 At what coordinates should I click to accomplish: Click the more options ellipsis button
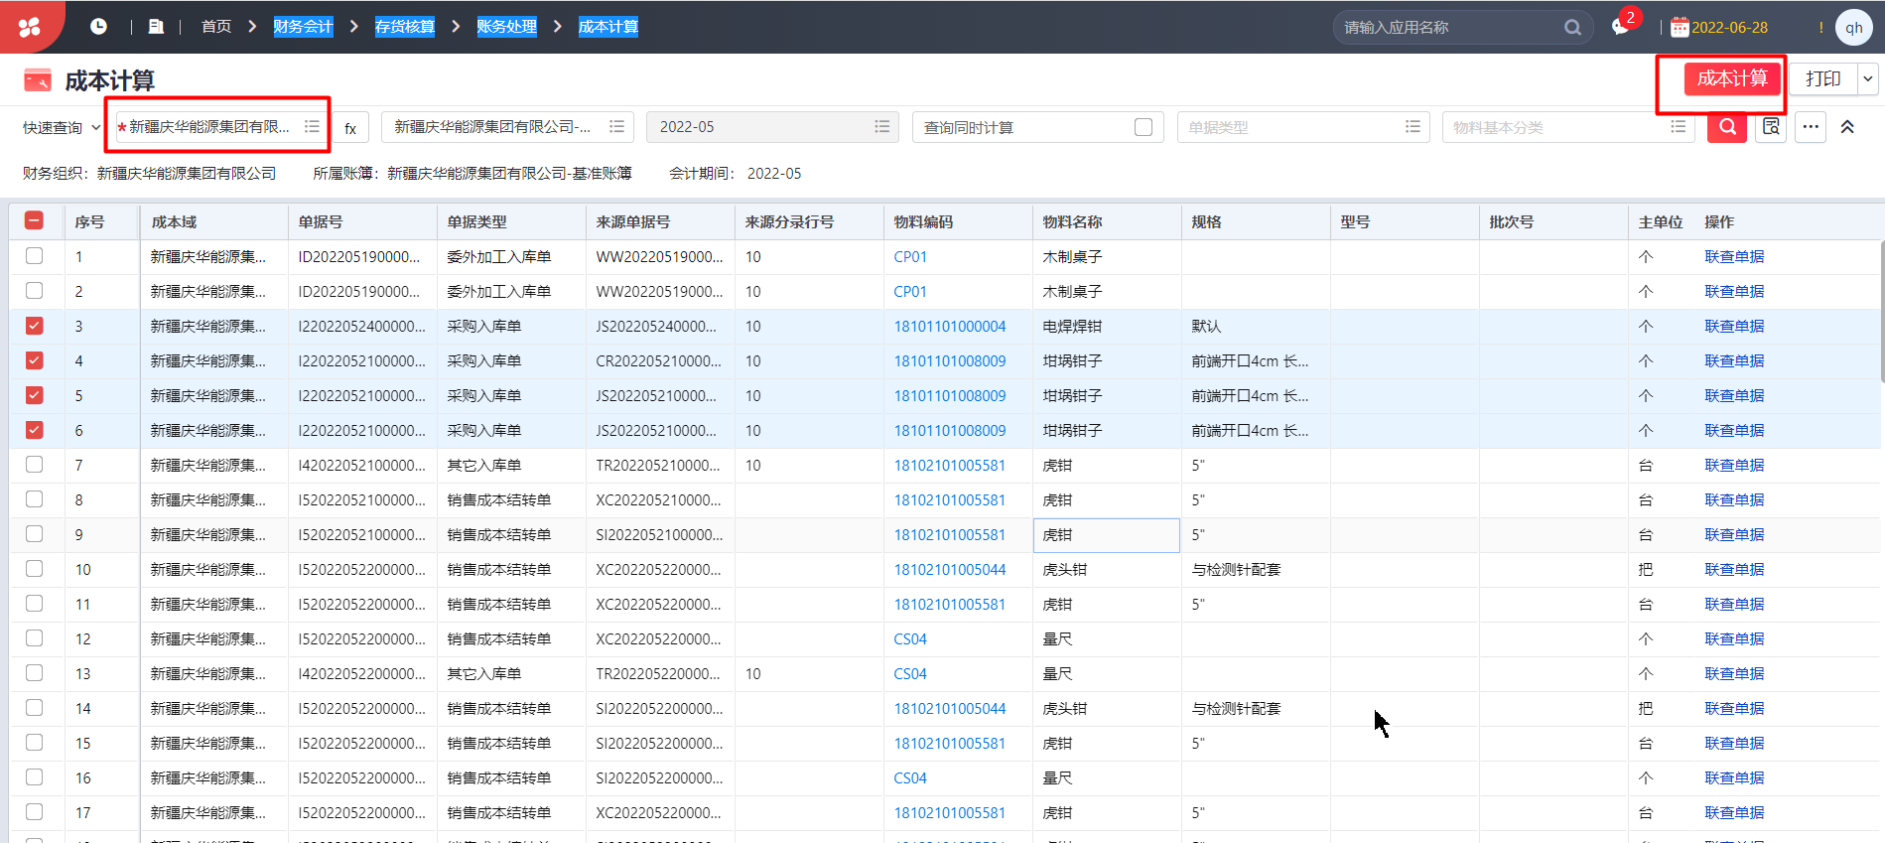(1811, 127)
